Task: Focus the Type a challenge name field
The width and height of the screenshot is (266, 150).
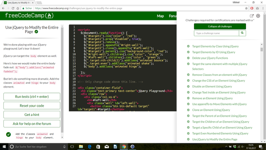Action: tap(216, 33)
